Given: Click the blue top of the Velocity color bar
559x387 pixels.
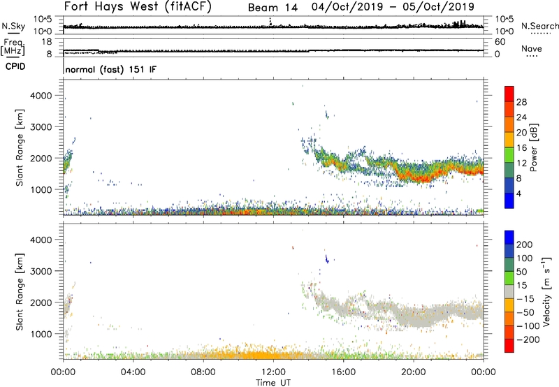Looking at the screenshot, I should pyautogui.click(x=509, y=238).
